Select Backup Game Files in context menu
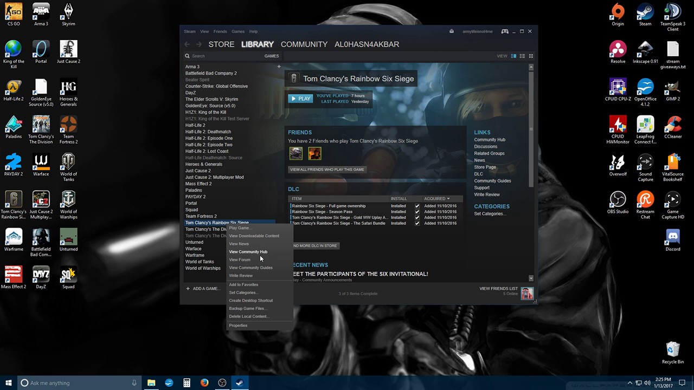Viewport: 694px width, 390px height. pyautogui.click(x=247, y=309)
